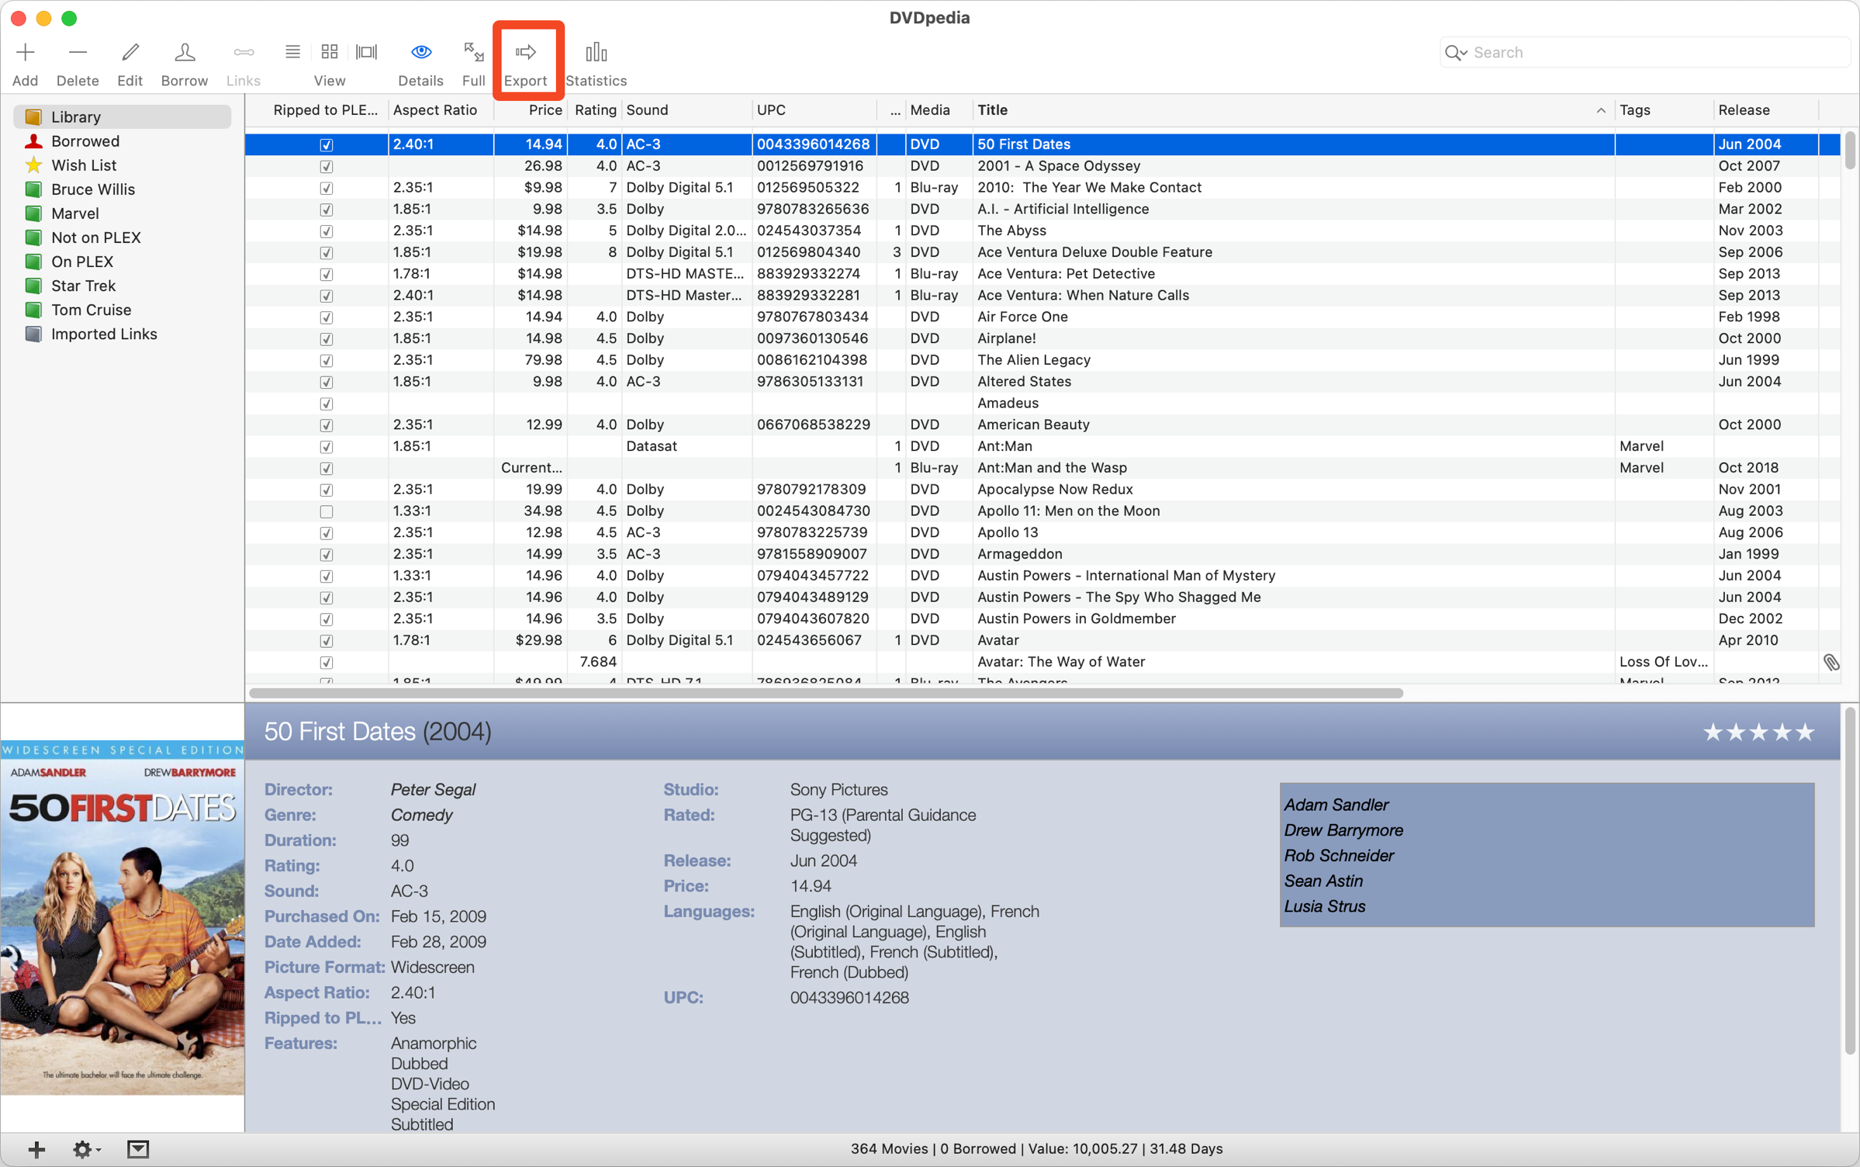Image resolution: width=1860 pixels, height=1167 pixels.
Task: Open the gear actions dropdown at bottom
Action: (x=85, y=1149)
